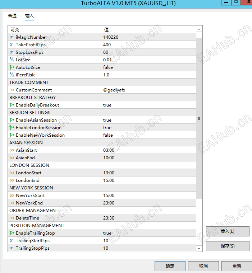
Task: Click the 值 column header
Action: click(x=149, y=29)
